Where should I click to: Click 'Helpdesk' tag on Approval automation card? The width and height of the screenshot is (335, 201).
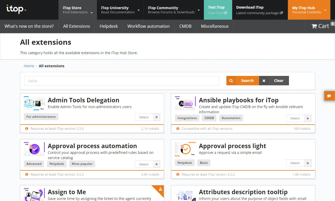click(57, 164)
